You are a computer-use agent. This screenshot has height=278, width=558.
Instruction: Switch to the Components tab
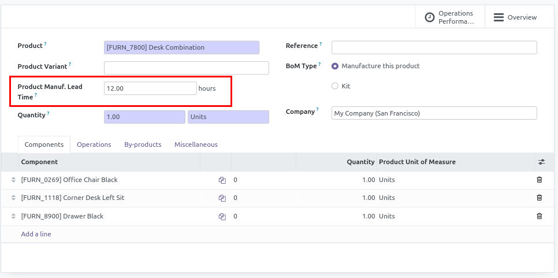44,144
